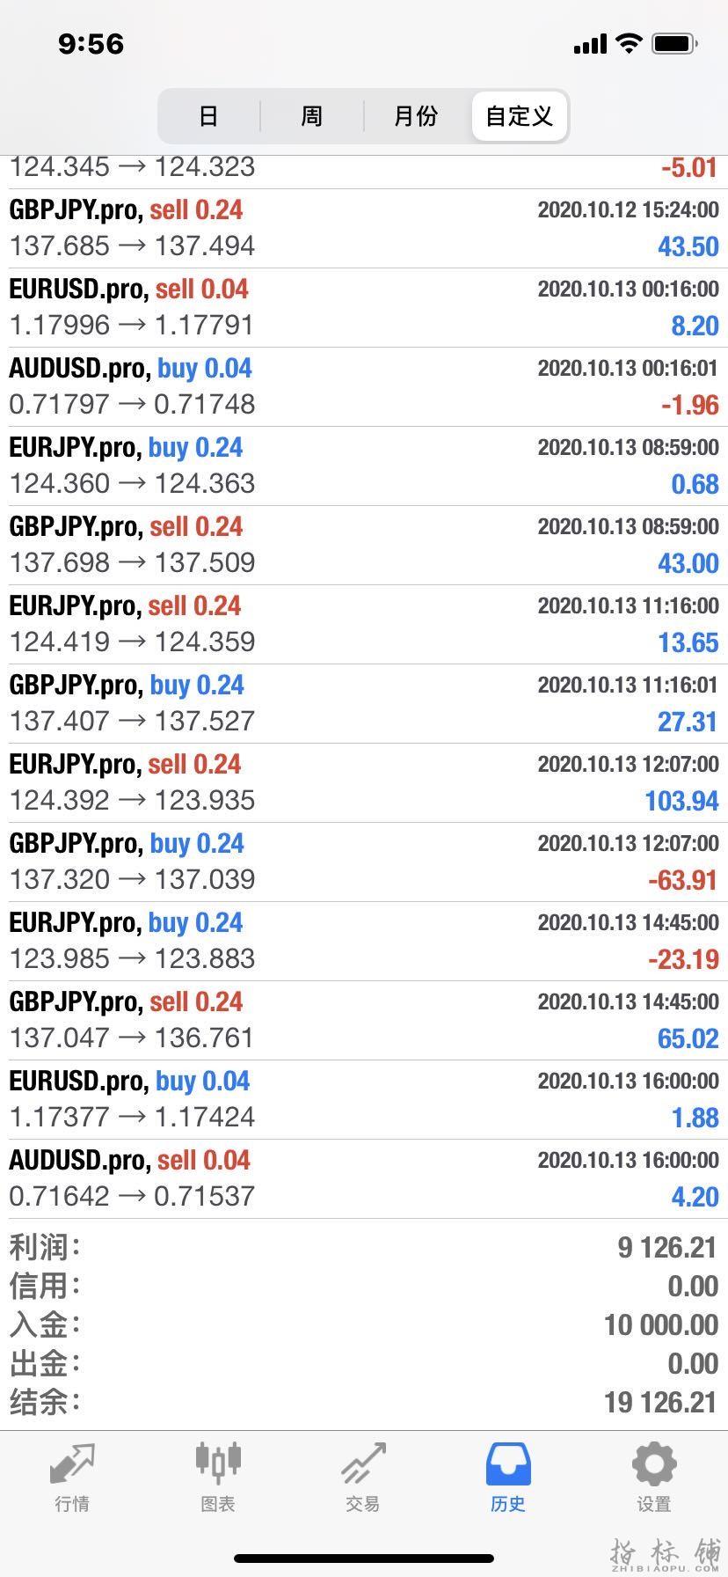The image size is (728, 1577).
Task: Open the AUDUSD.pro sell trade with 4.20 profit
Action: coord(364,1179)
